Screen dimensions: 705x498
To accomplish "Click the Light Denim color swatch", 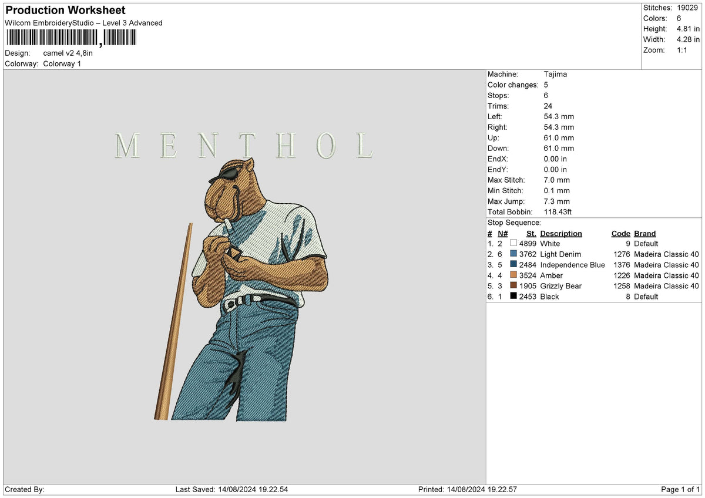I will tap(513, 254).
